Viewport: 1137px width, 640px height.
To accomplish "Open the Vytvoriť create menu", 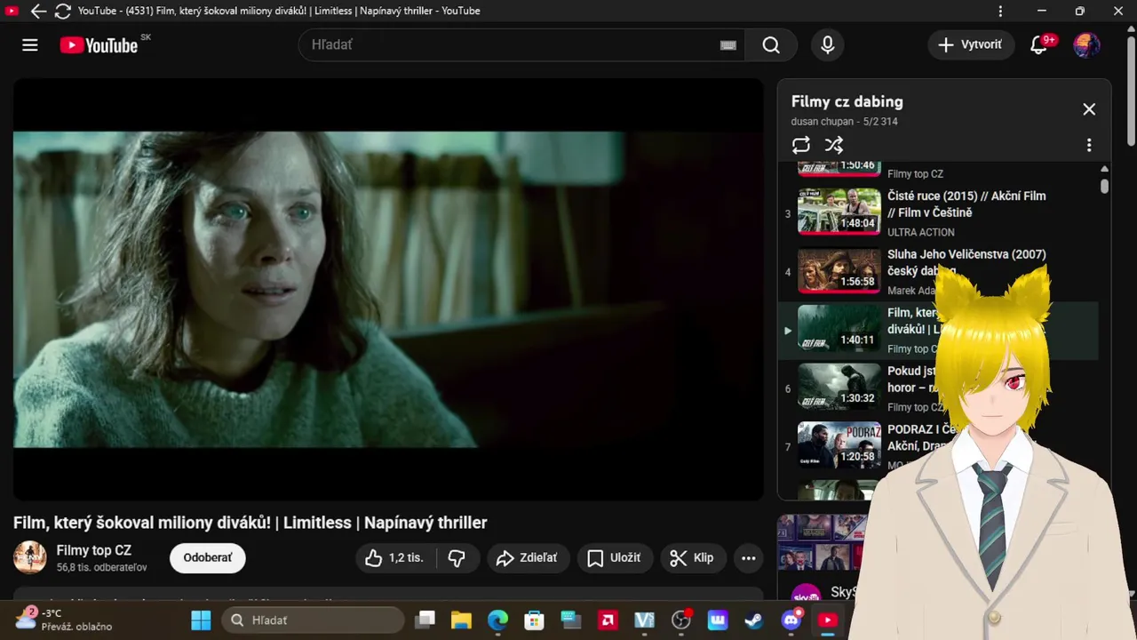I will [x=971, y=44].
